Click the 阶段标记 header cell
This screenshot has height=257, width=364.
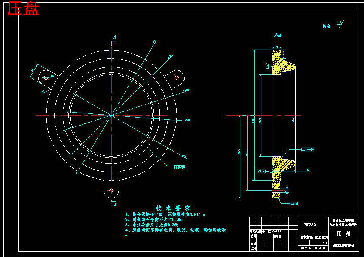306,237
